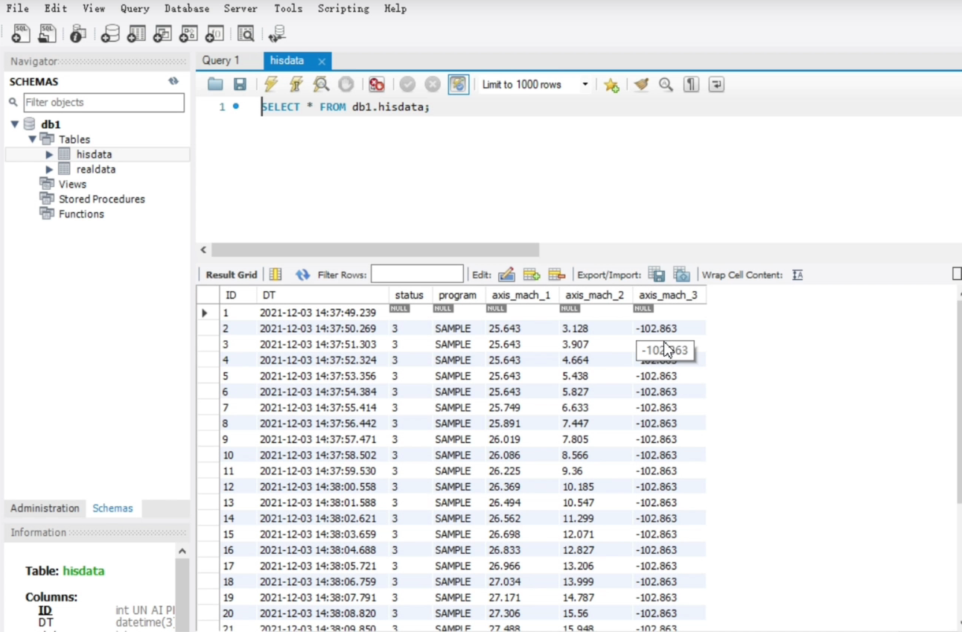Rollback the transaction X icon
Image resolution: width=962 pixels, height=632 pixels.
(x=433, y=85)
